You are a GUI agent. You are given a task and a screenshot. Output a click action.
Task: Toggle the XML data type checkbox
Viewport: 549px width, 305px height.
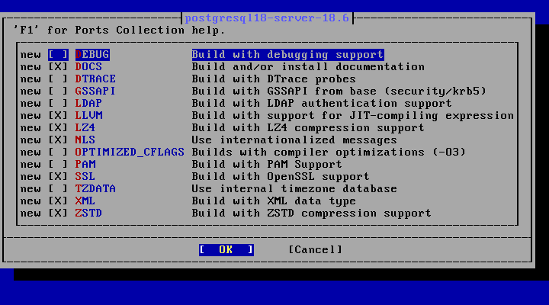58,201
